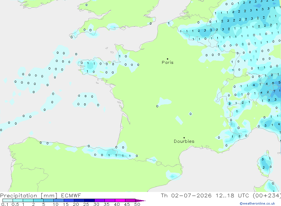Click the Th weekday label
The width and height of the screenshot is (281, 206).
click(164, 196)
